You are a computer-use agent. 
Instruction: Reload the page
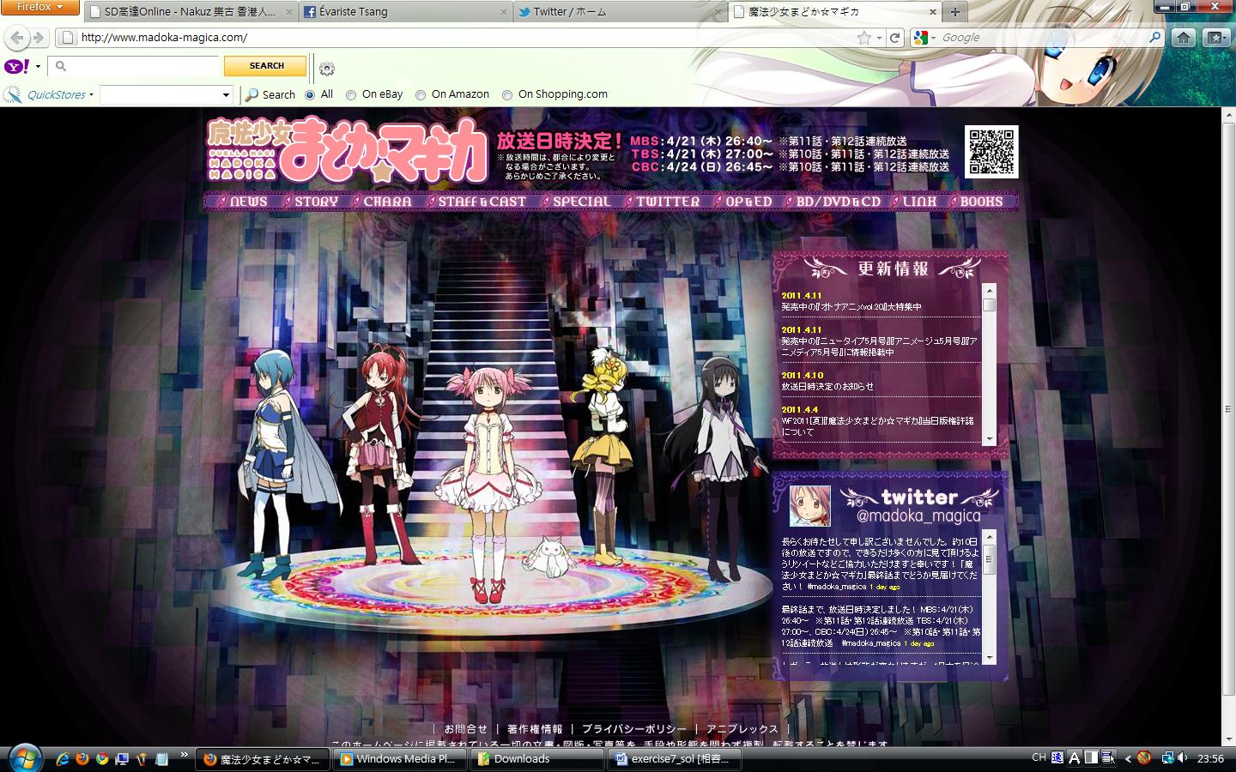point(894,38)
